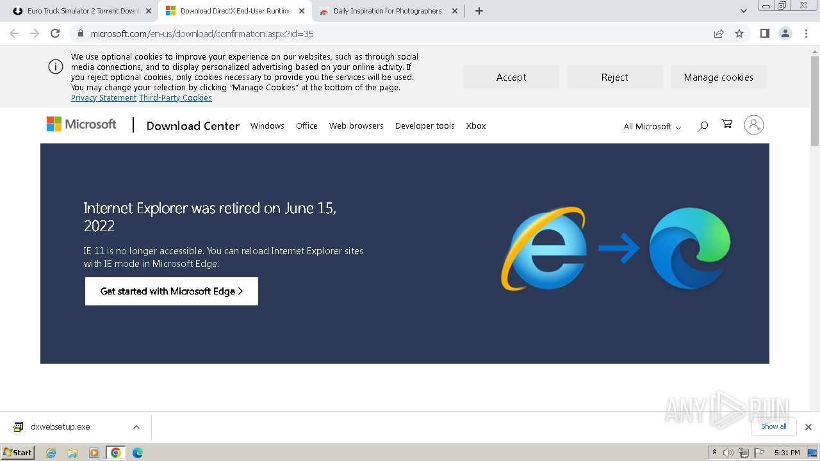Show hidden system tray icons
Image resolution: width=820 pixels, height=461 pixels.
tap(714, 453)
